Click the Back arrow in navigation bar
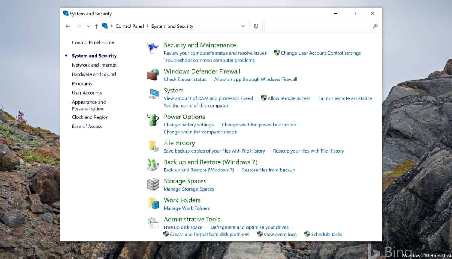The image size is (452, 259). point(68,26)
